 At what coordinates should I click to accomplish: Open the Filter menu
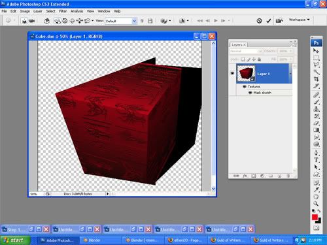(63, 11)
